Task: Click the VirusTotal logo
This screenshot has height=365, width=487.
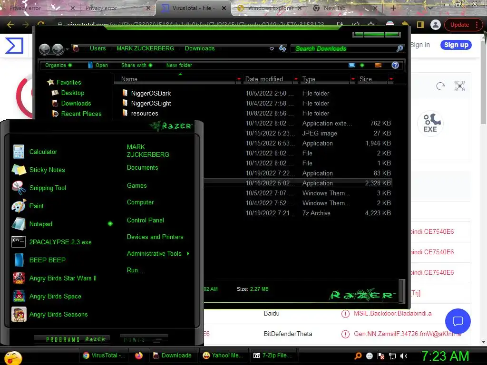Action: (x=14, y=45)
